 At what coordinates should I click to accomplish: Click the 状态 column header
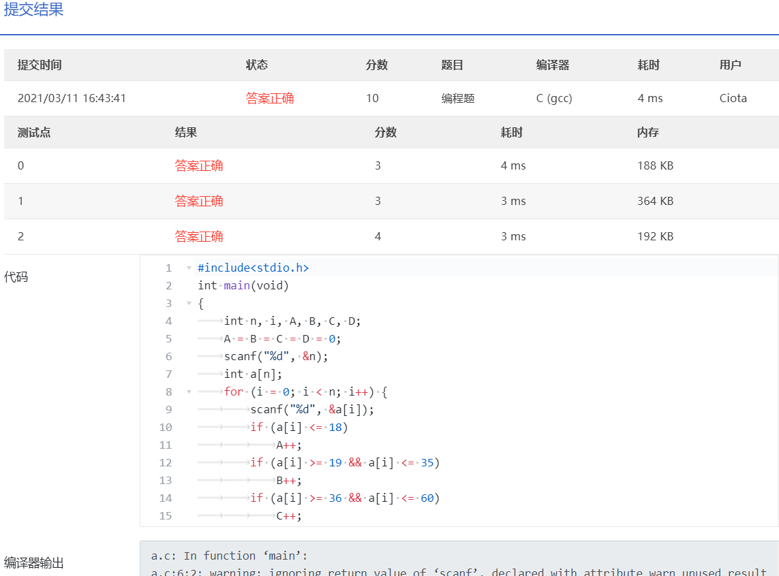(257, 65)
